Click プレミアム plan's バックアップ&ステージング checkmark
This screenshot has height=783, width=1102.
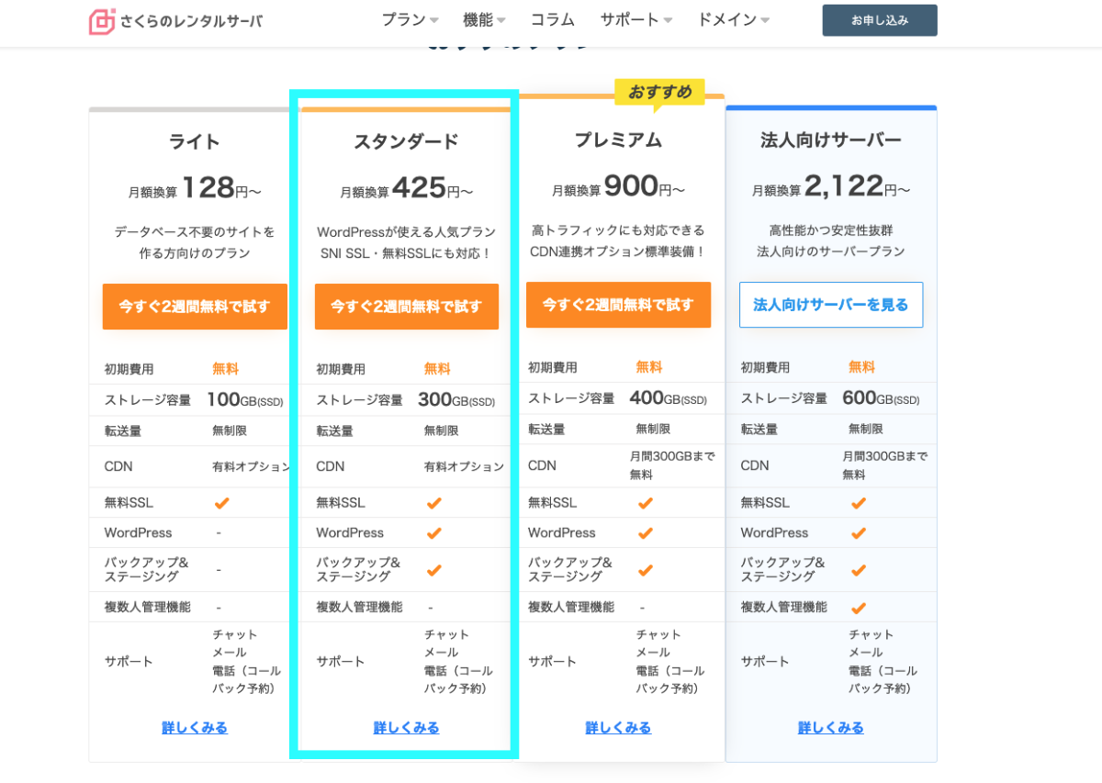646,570
